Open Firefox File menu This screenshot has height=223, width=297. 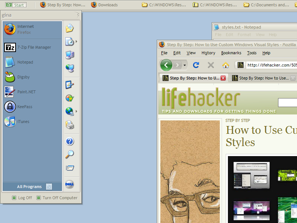164,53
